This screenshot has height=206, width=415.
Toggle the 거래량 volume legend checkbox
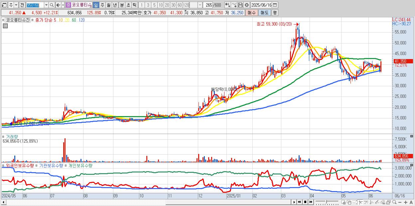point(4,136)
